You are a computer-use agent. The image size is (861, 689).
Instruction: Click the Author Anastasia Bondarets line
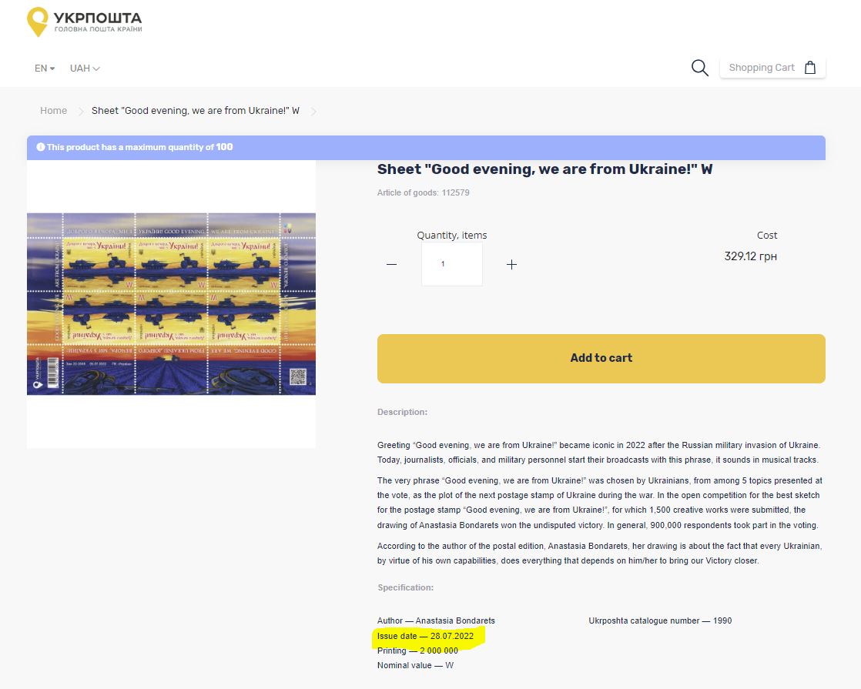(436, 620)
